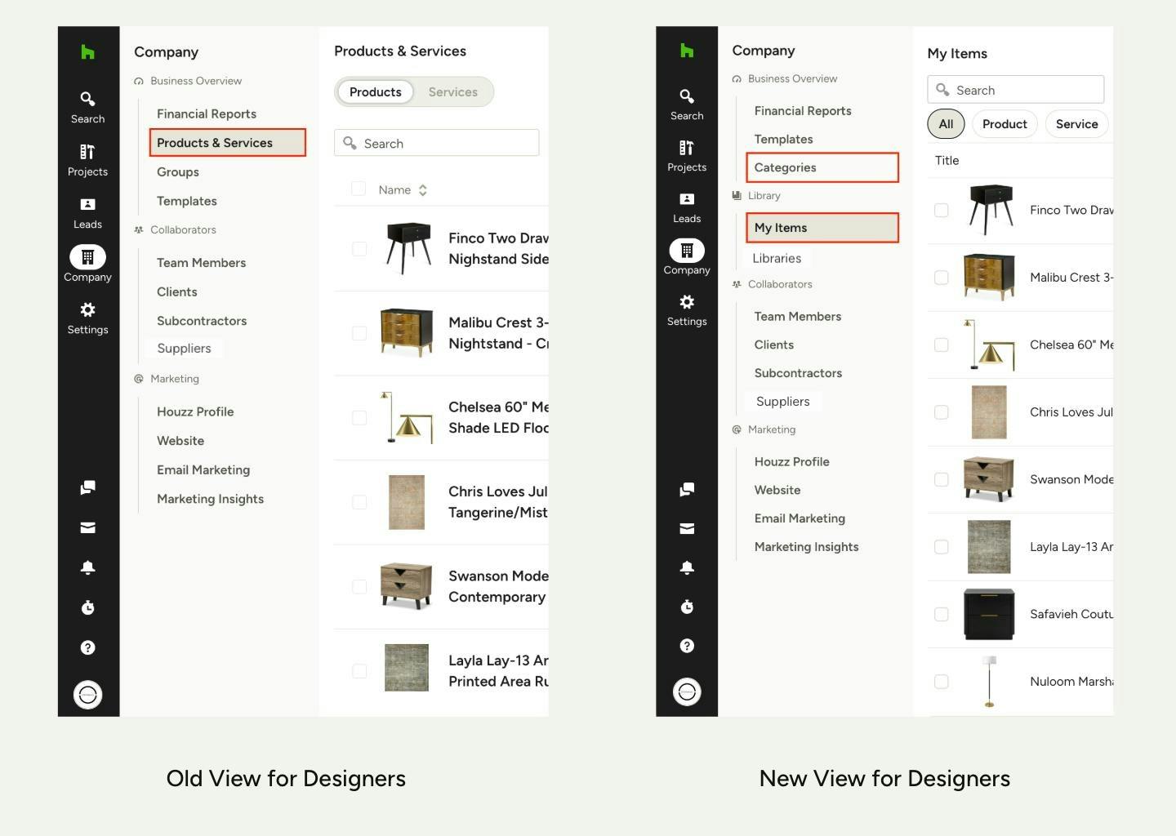Collapse the Marketing section header in the old view
The height and width of the screenshot is (836, 1176).
pos(174,379)
